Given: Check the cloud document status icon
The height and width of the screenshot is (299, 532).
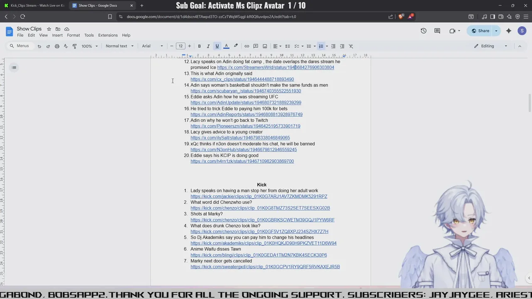Looking at the screenshot, I should click(67, 29).
